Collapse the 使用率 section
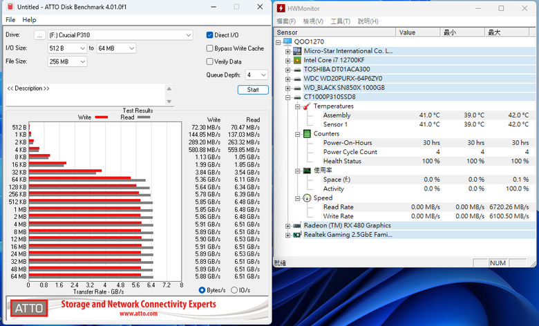 point(298,171)
